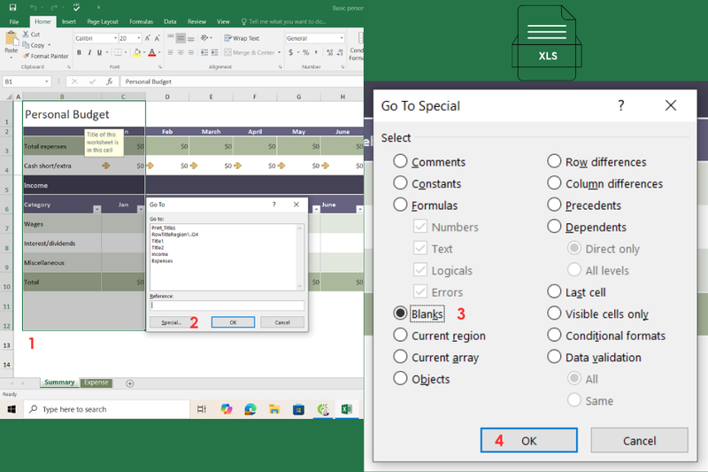708x472 pixels.
Task: Select Middle Align in Alignment group
Action: point(181,38)
